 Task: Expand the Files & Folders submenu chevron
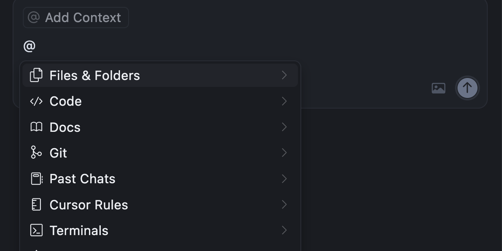point(284,75)
